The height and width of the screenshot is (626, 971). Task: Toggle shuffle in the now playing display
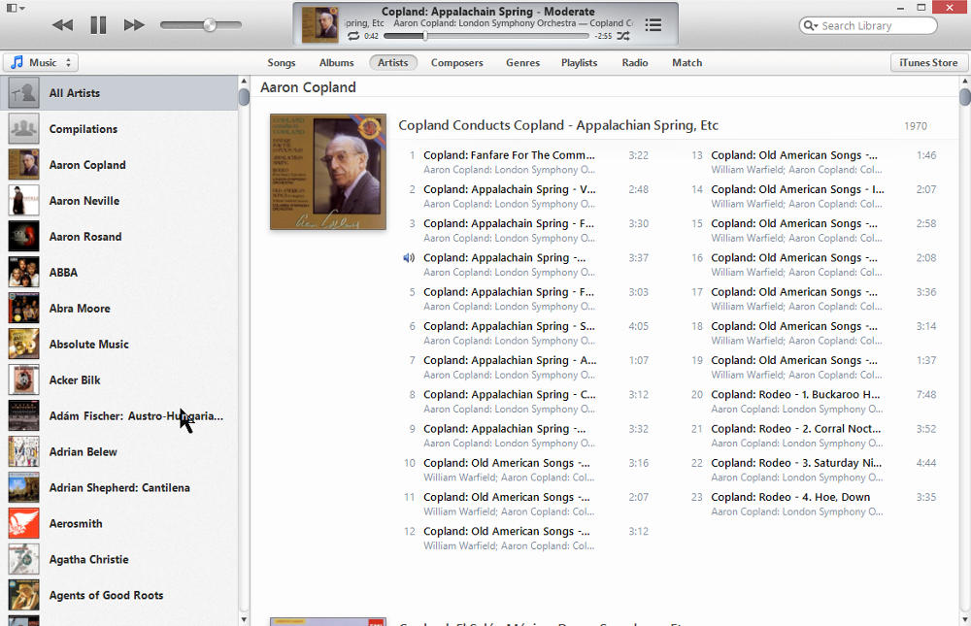point(623,36)
